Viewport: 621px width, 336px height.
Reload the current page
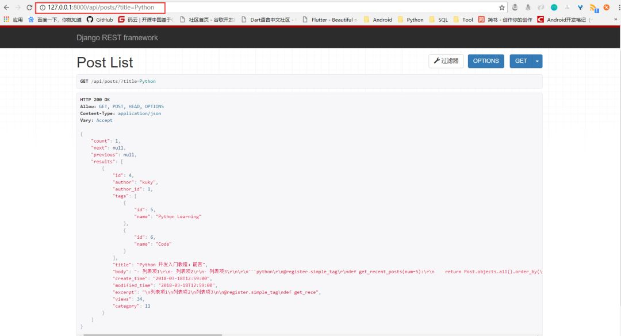point(29,7)
